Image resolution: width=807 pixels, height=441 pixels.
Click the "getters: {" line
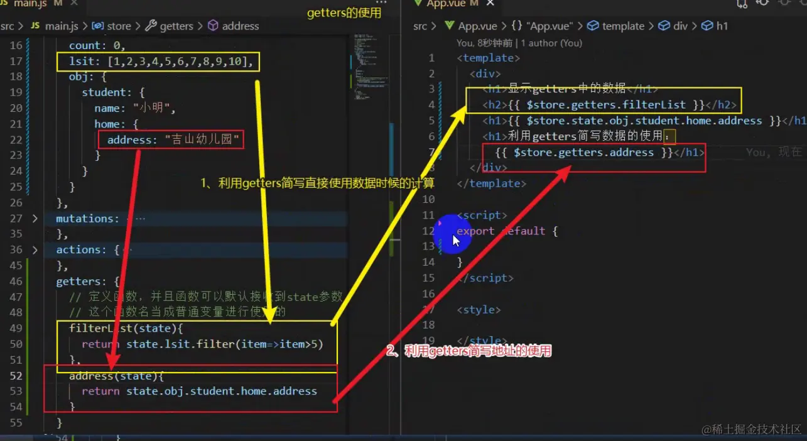pyautogui.click(x=88, y=281)
